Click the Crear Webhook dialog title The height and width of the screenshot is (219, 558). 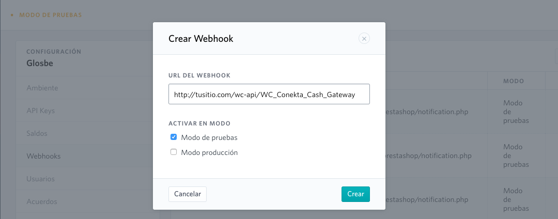point(201,39)
